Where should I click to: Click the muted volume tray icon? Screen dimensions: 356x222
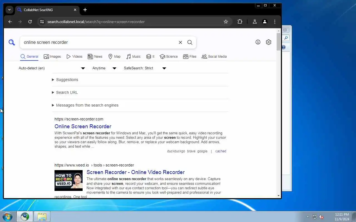pos(321,217)
